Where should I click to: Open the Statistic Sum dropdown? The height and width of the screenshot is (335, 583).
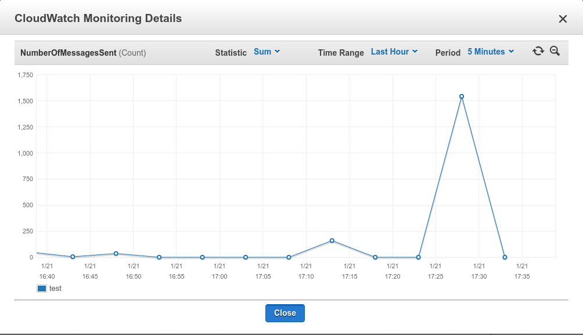click(267, 52)
